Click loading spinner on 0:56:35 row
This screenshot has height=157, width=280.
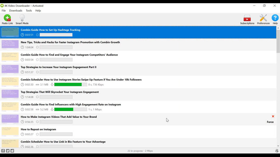(x=37, y=122)
